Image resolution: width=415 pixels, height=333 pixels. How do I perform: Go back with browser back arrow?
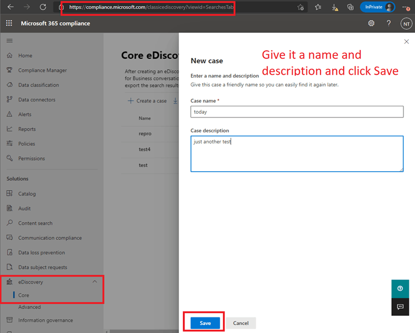point(11,7)
